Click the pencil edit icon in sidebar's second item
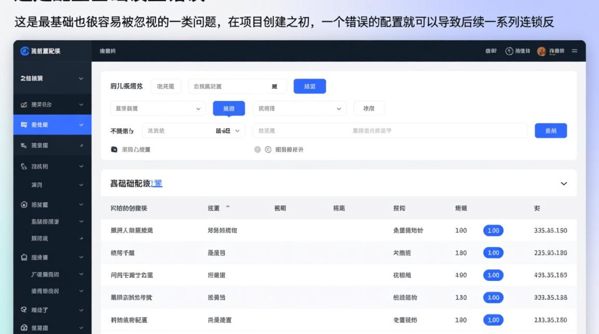Viewport: 599px width, 334px height. 24,105
